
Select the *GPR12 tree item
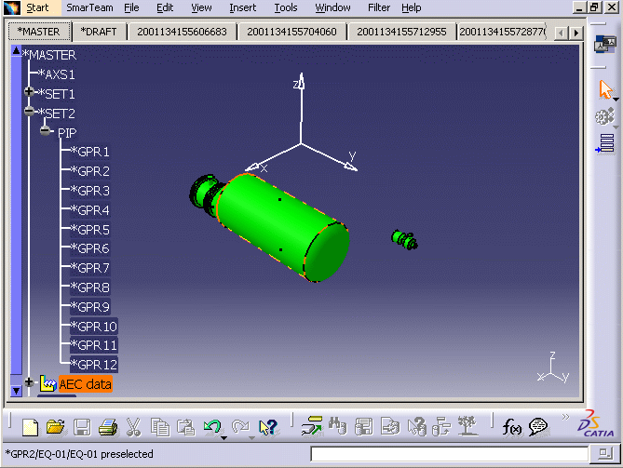tap(94, 365)
